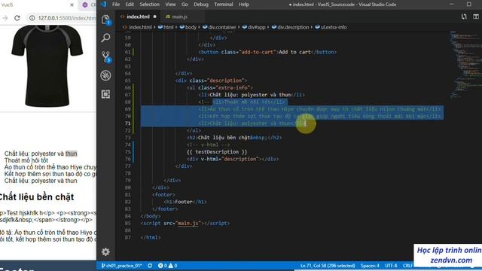The width and height of the screenshot is (482, 271).
Task: Click the ul class="extra-info" code line
Action: point(220,87)
